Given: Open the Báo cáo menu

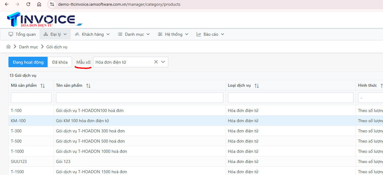Looking at the screenshot, I should [x=211, y=34].
